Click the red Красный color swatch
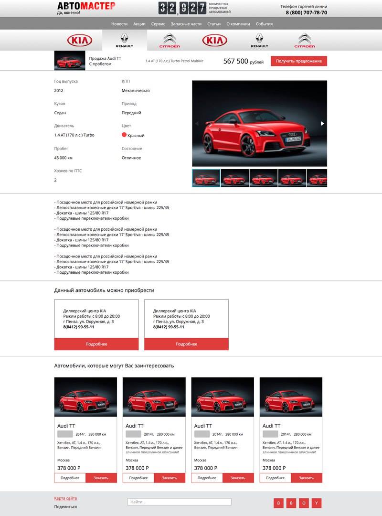This screenshot has height=516, width=382. 124,135
